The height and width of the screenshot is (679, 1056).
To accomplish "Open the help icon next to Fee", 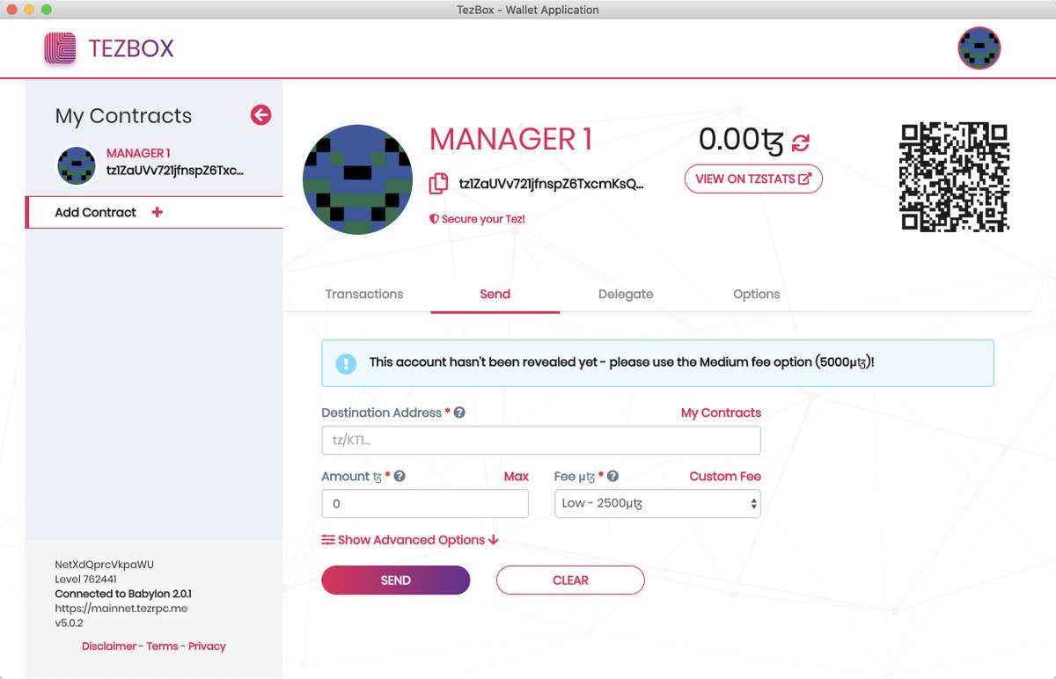I will pos(612,476).
